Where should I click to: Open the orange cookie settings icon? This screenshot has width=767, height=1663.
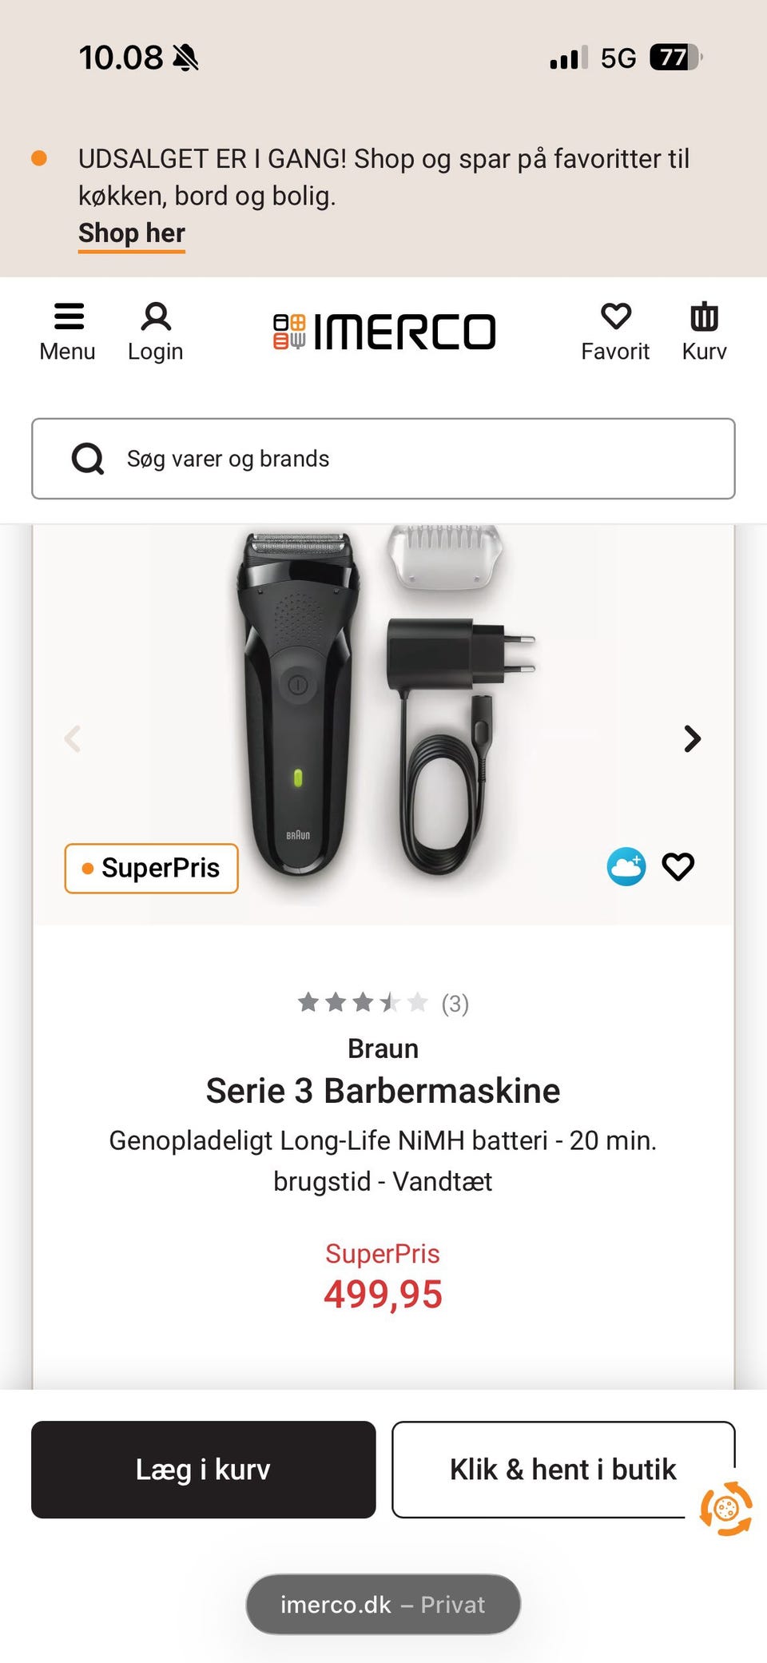click(725, 1509)
